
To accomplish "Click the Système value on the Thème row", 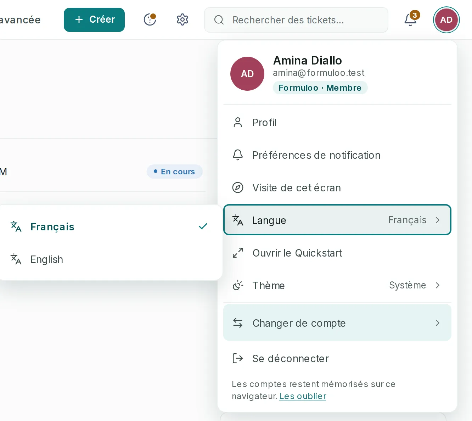I will [408, 285].
